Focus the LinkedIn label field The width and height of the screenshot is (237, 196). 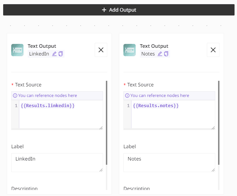point(57,162)
